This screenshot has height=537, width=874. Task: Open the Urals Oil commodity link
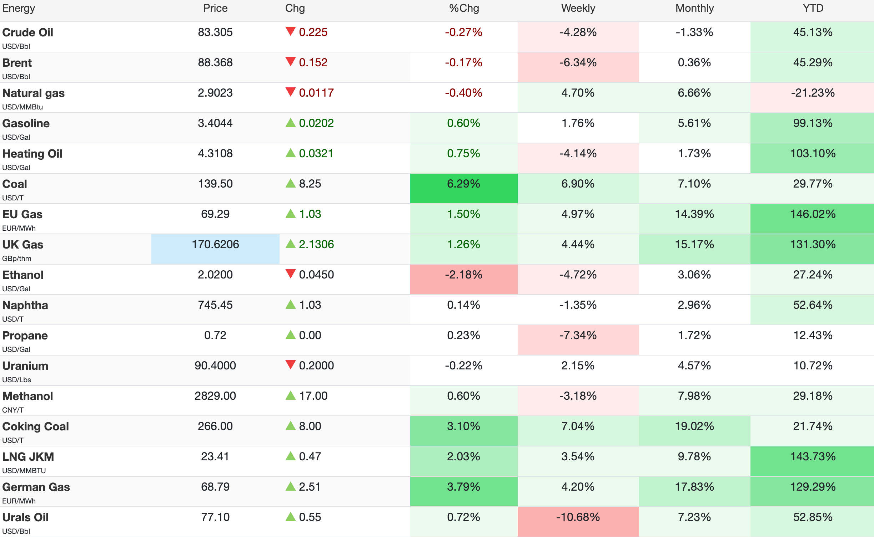pyautogui.click(x=25, y=517)
